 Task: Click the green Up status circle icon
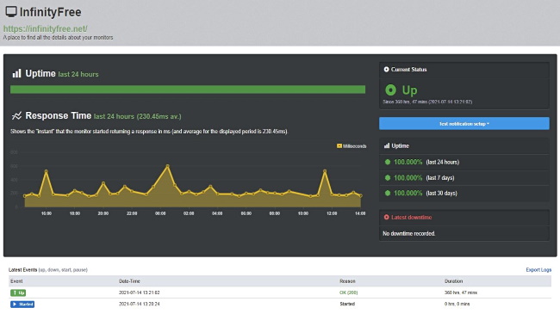coord(390,90)
